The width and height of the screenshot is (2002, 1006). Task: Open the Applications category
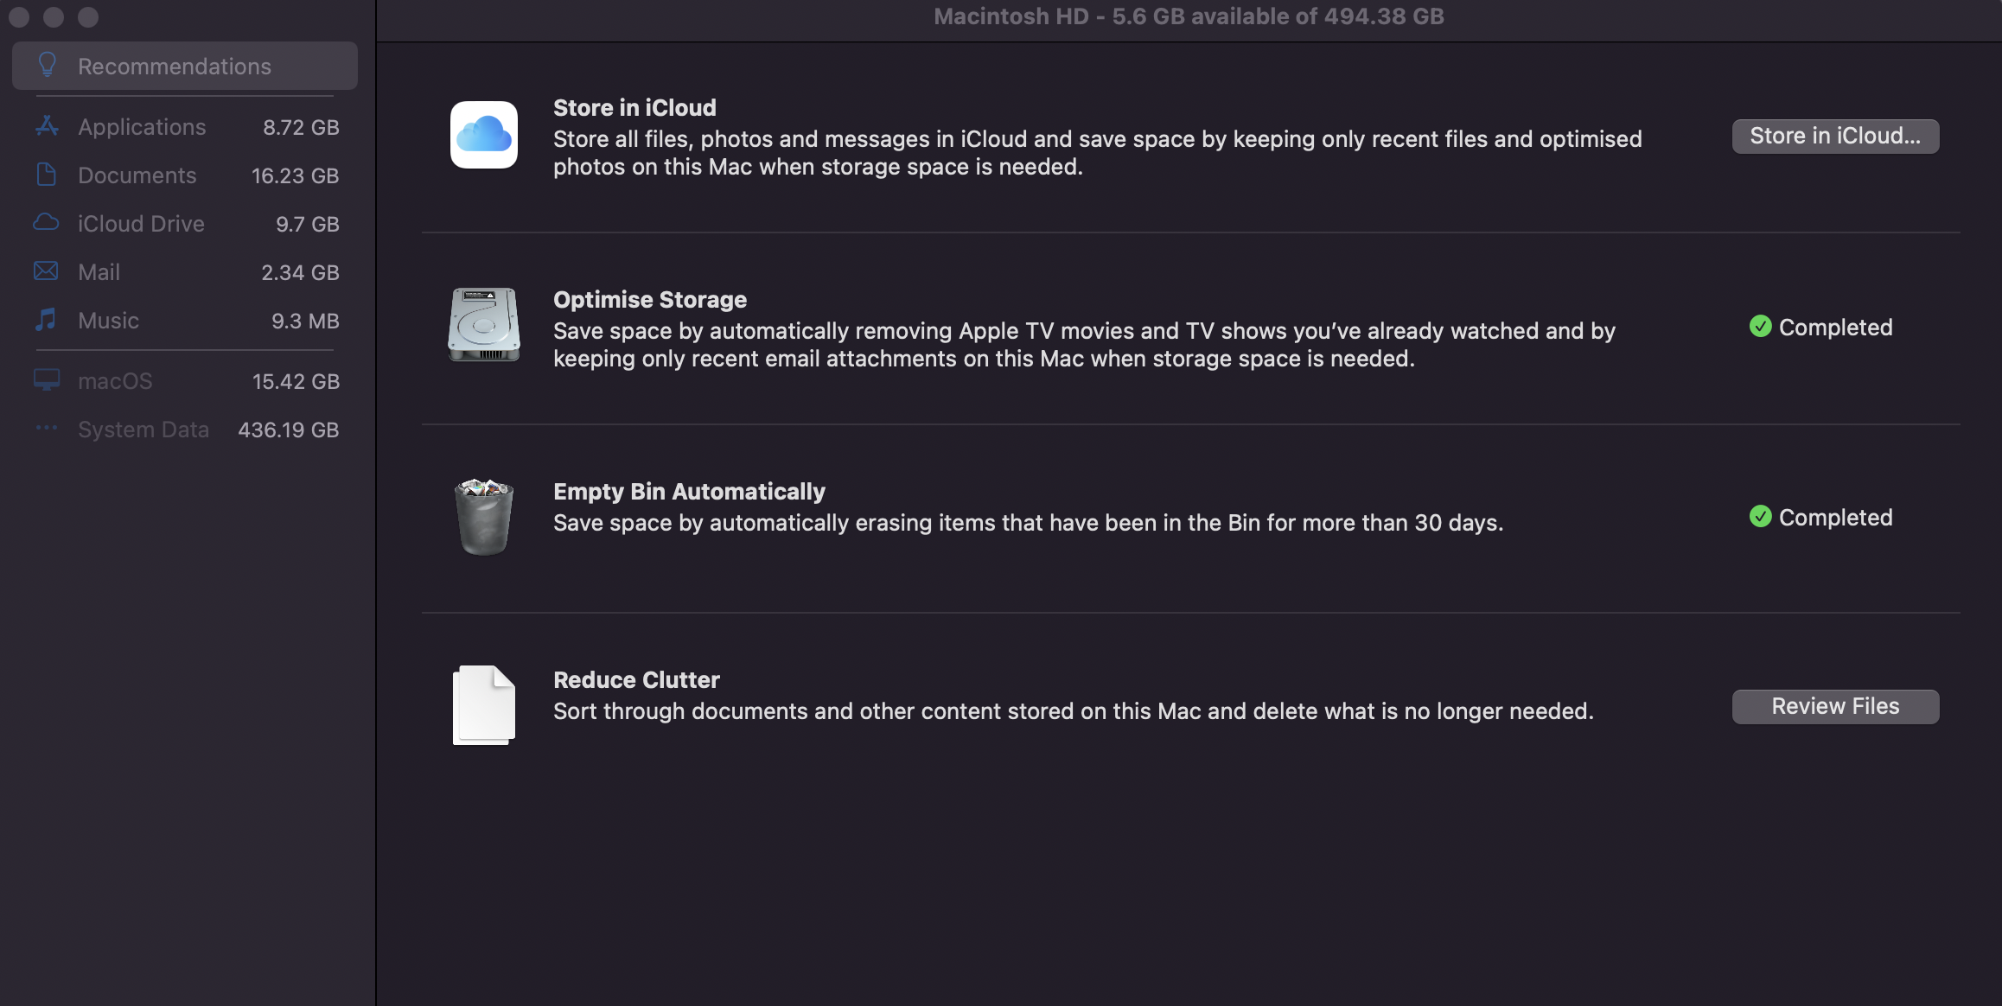(x=142, y=127)
